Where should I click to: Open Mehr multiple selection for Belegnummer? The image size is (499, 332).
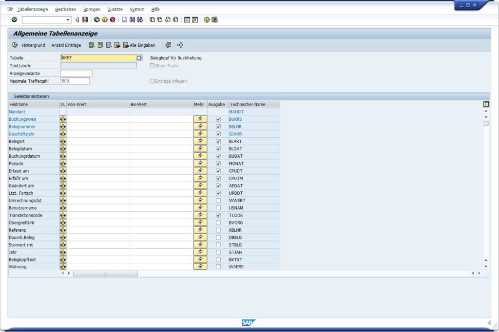pyautogui.click(x=200, y=127)
